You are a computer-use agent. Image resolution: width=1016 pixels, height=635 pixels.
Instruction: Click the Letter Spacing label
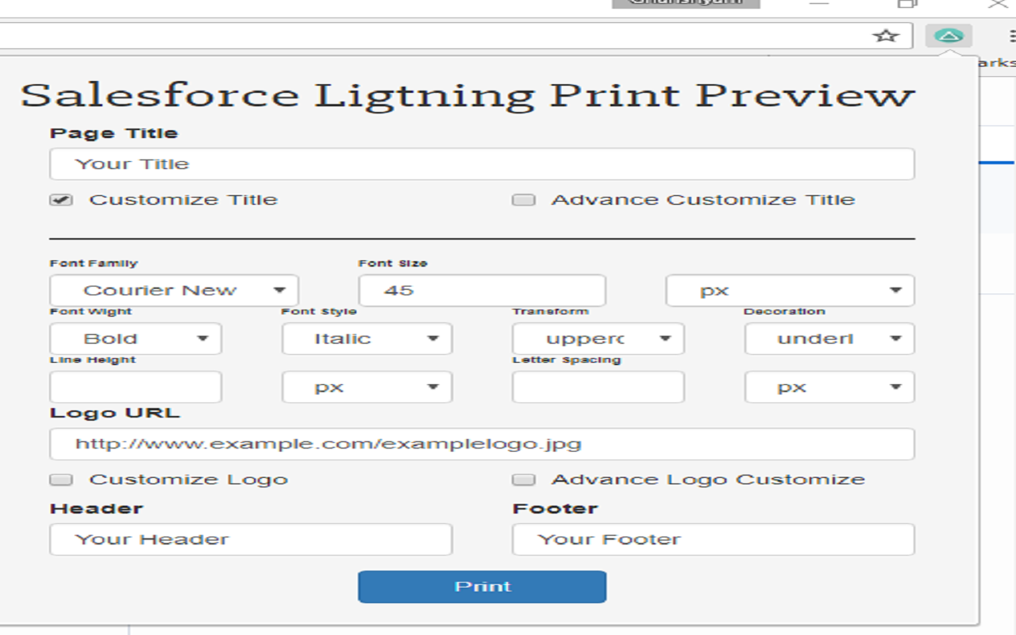pos(567,360)
